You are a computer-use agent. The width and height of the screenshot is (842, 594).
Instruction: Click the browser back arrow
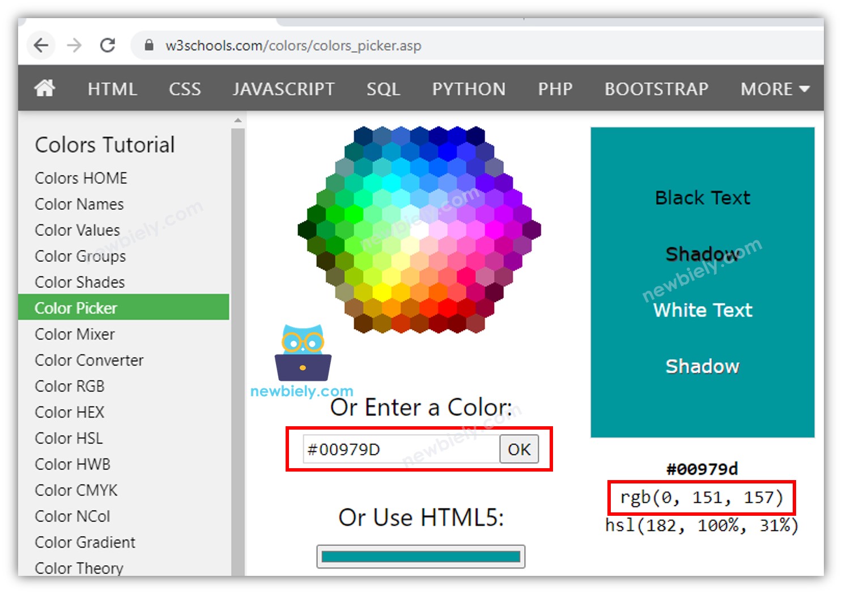click(x=40, y=45)
